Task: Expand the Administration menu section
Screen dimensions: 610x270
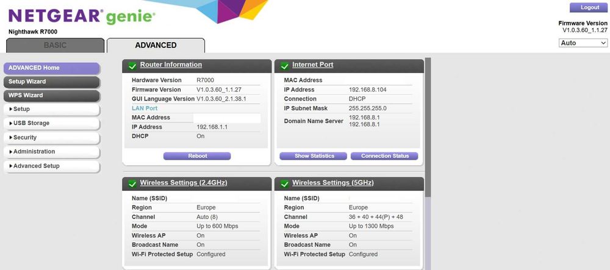Action: point(52,152)
